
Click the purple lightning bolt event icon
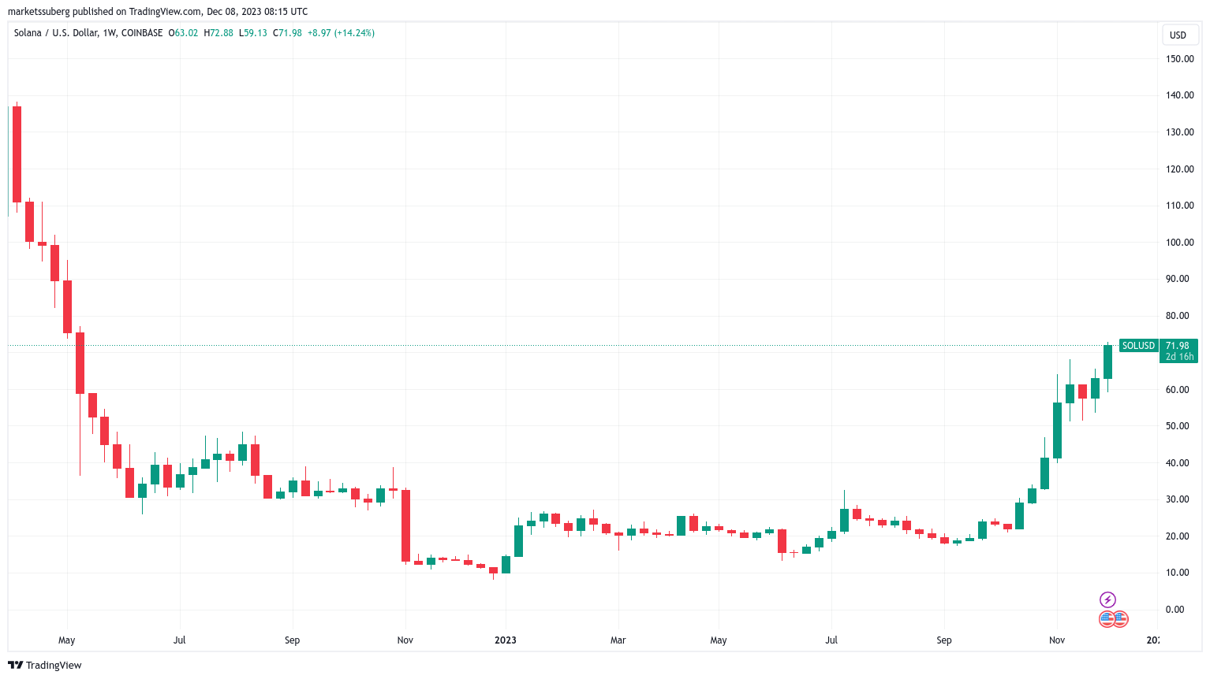(x=1107, y=600)
